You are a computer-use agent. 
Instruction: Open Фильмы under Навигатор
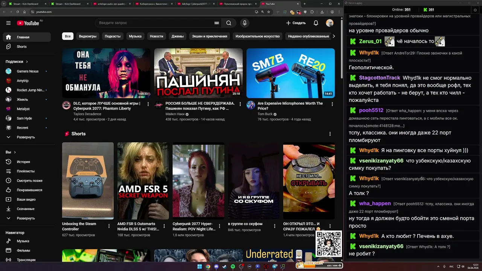[27, 250]
